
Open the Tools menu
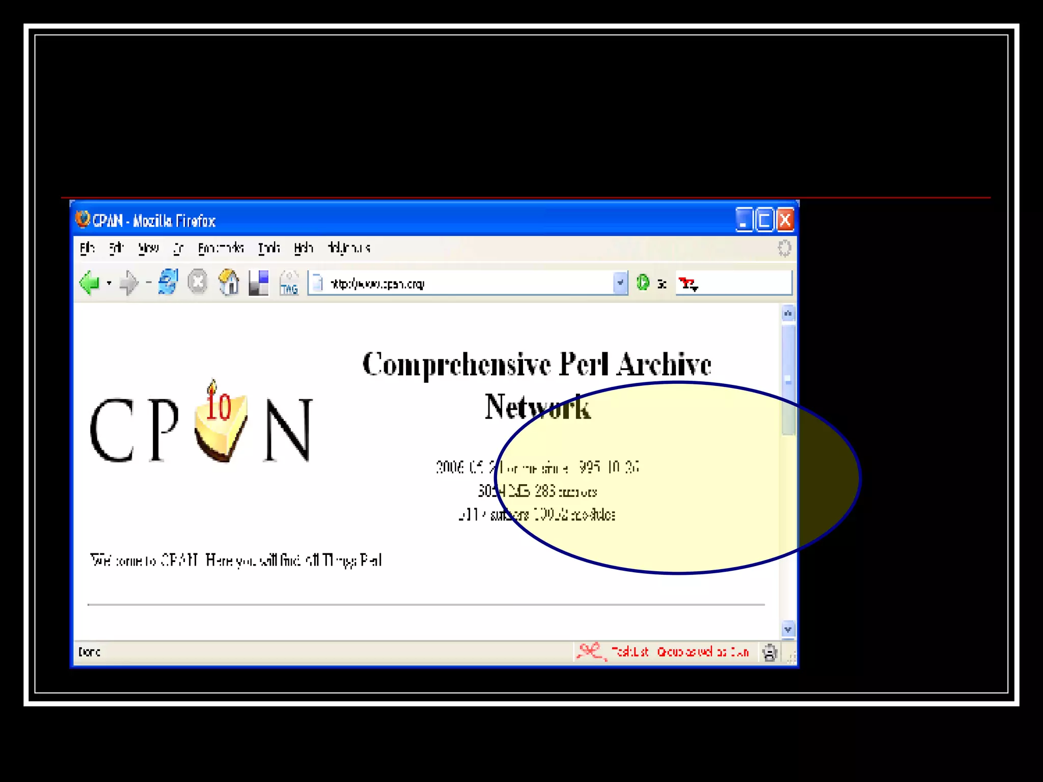pos(268,248)
